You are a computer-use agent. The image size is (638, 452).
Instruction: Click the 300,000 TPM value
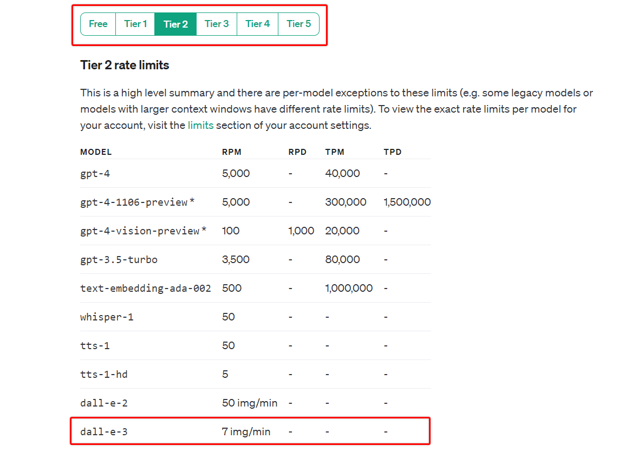[346, 202]
